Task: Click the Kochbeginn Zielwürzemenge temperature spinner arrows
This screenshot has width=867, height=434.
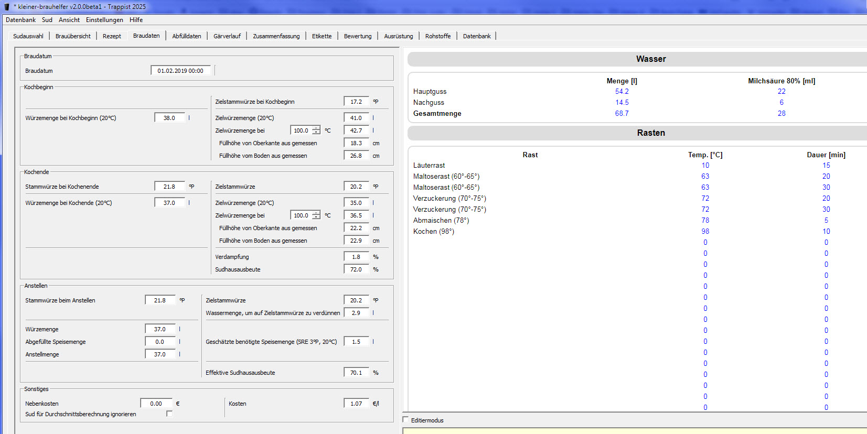Action: pyautogui.click(x=316, y=131)
